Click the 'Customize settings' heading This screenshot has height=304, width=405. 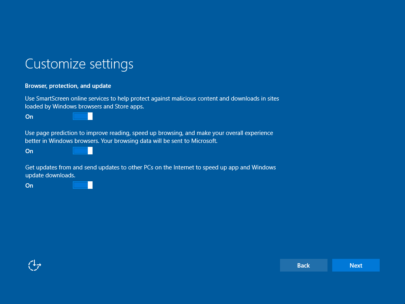[x=79, y=64]
